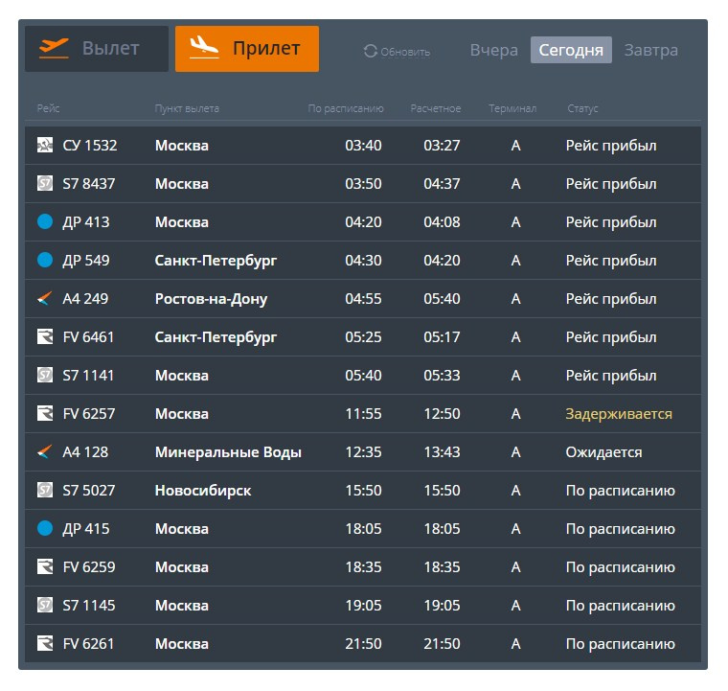Click the refresh arrows icon next to Обновить

click(370, 51)
